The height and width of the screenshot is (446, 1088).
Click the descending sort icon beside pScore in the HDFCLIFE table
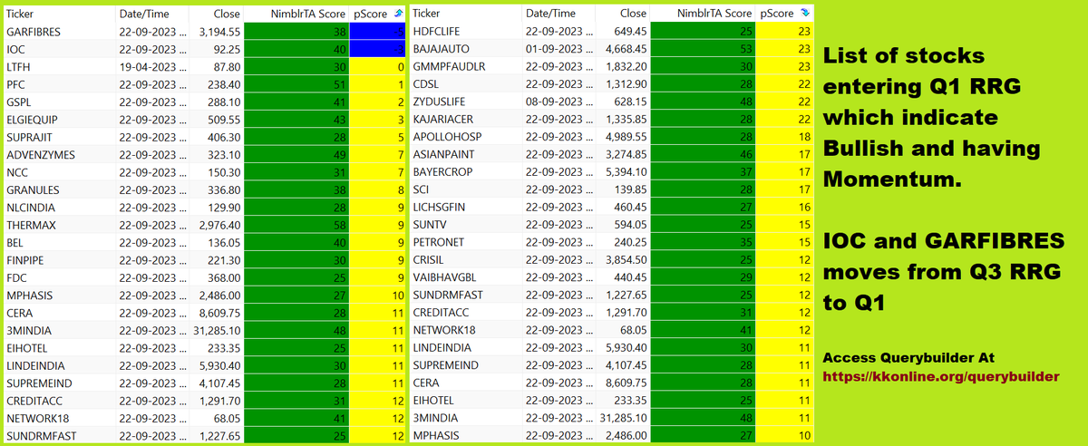[806, 14]
